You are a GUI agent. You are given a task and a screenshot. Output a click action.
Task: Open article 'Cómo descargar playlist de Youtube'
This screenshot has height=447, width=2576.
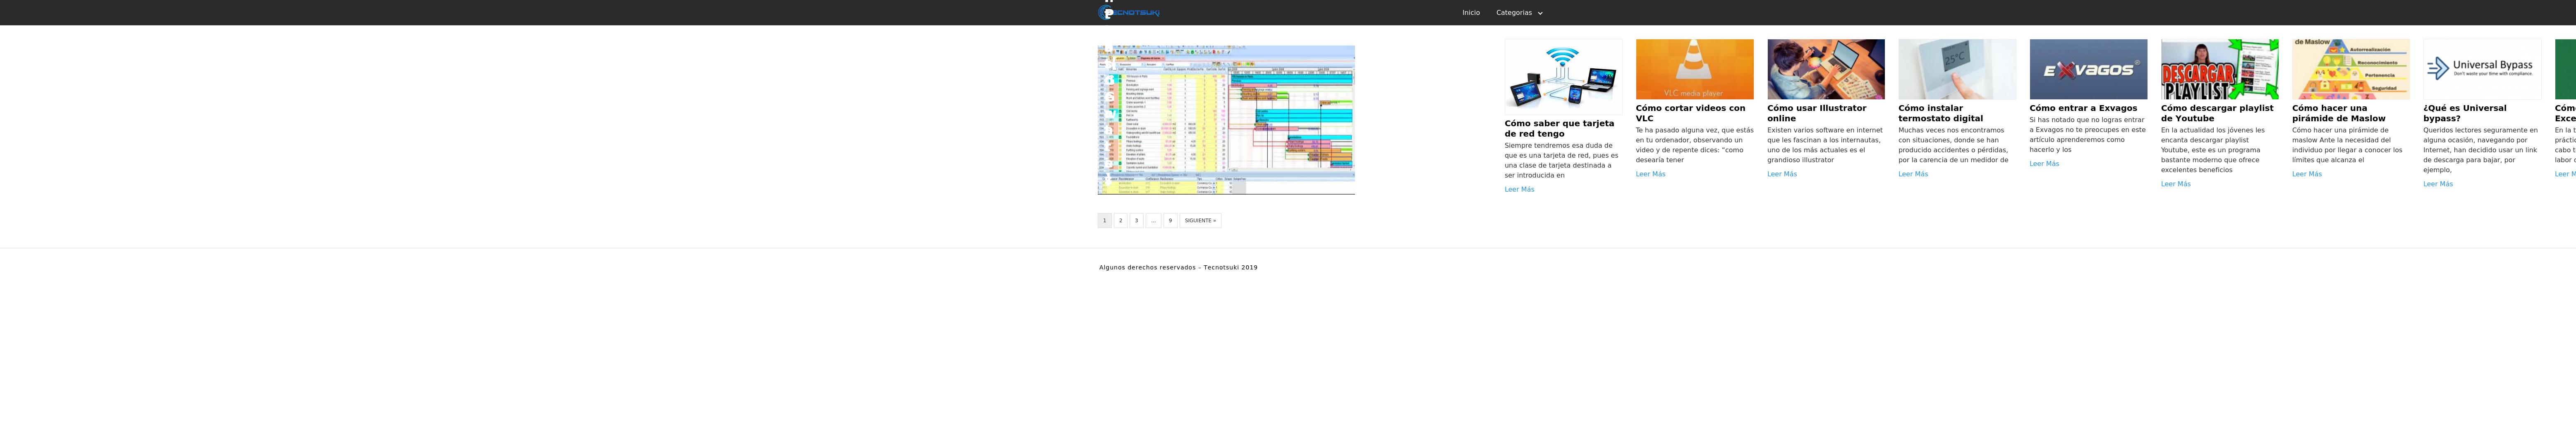coord(2217,113)
